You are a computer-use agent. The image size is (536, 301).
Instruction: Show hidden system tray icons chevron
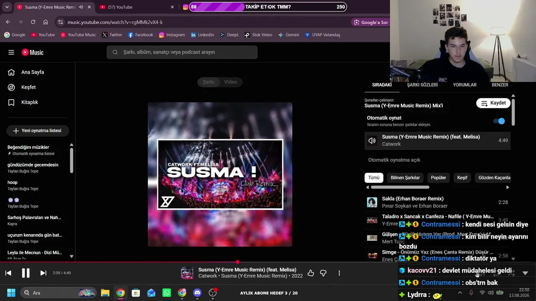coord(460,293)
